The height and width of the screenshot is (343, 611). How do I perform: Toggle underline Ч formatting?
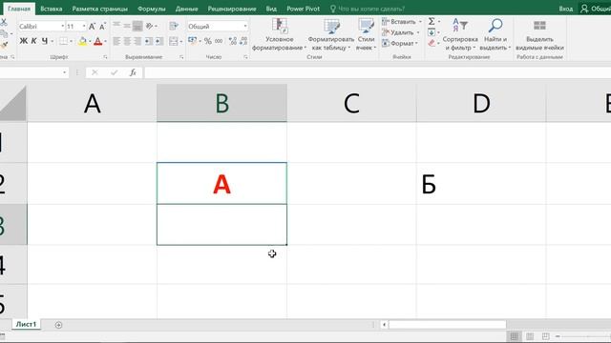pyautogui.click(x=45, y=41)
